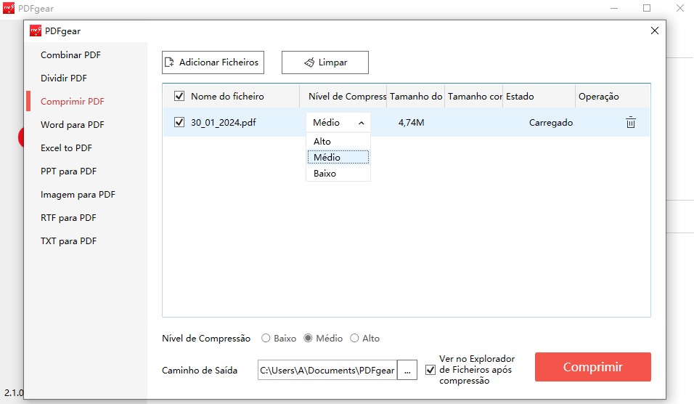Open Word para PDF converter
This screenshot has width=694, height=404.
coord(72,124)
